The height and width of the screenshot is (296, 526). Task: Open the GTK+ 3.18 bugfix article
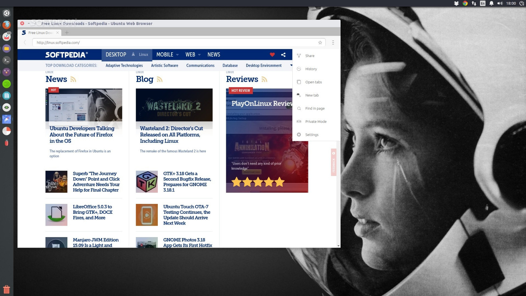click(187, 182)
